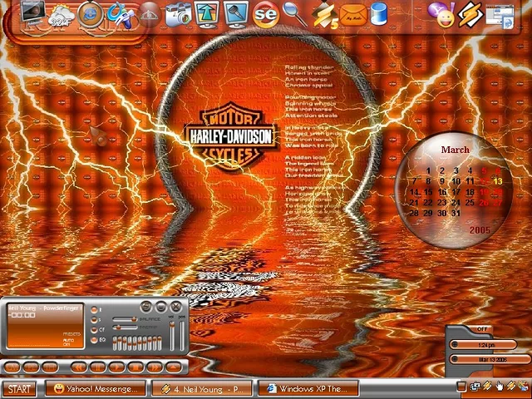Image resolution: width=532 pixels, height=399 pixels.
Task: Switch to the Yahoo! Messenger taskbar item
Action: (x=95, y=388)
